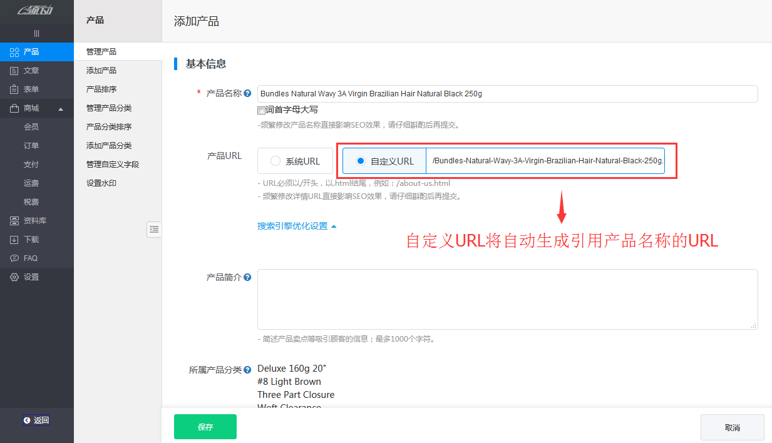Click help icon beside 产品简介
772x443 pixels.
click(x=247, y=277)
